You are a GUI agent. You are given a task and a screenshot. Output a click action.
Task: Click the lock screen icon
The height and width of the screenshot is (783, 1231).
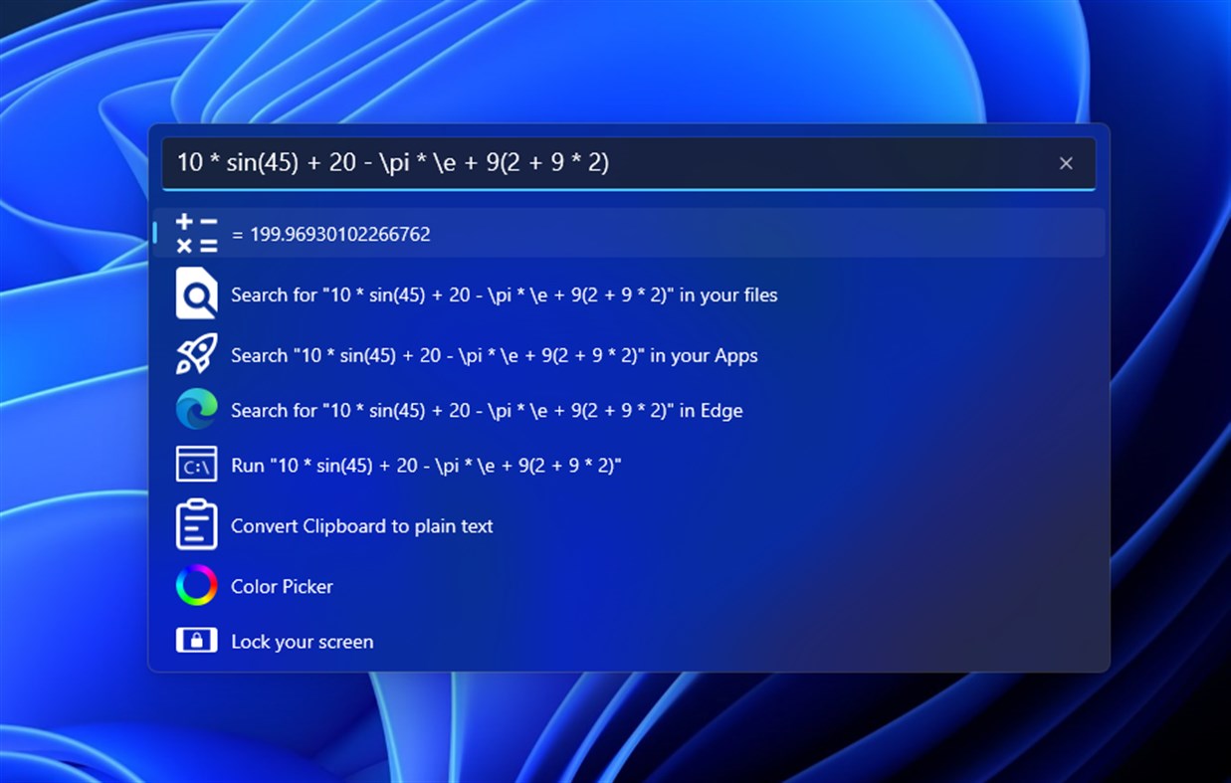tap(196, 641)
